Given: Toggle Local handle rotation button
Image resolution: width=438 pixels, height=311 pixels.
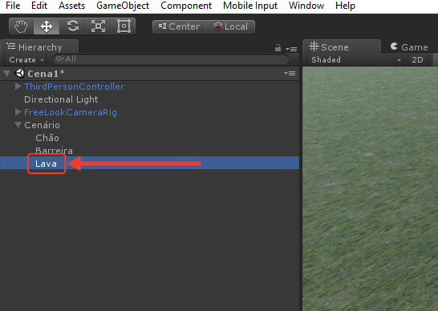Looking at the screenshot, I should point(229,26).
